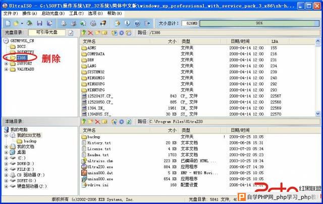This screenshot has height=204, width=323.
Task: Select the SYSTEM32 folder row
Action: tap(96, 72)
